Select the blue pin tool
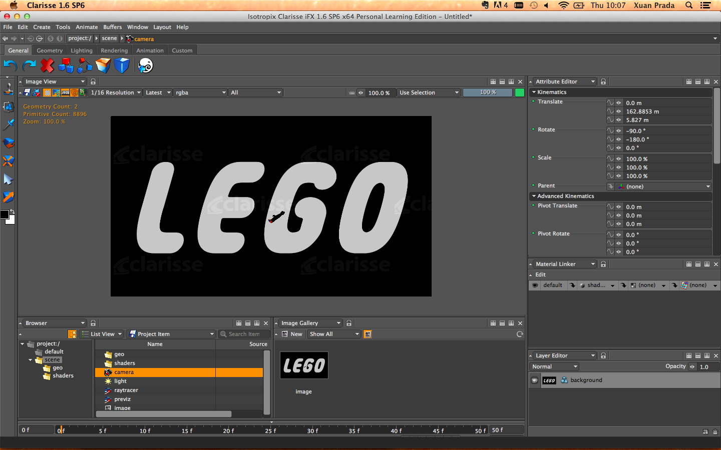The width and height of the screenshot is (721, 450). [x=8, y=124]
